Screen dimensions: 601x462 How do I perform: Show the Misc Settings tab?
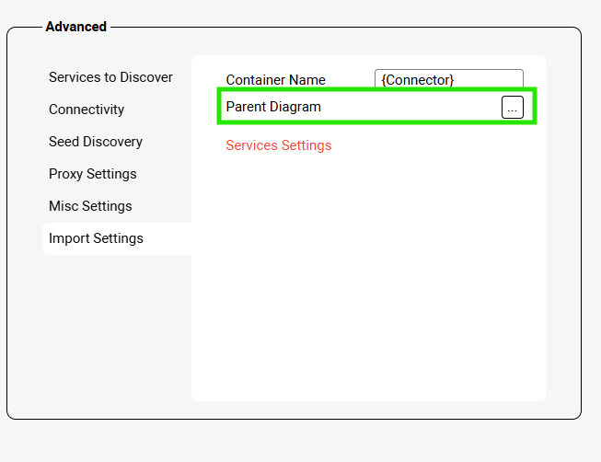point(90,206)
